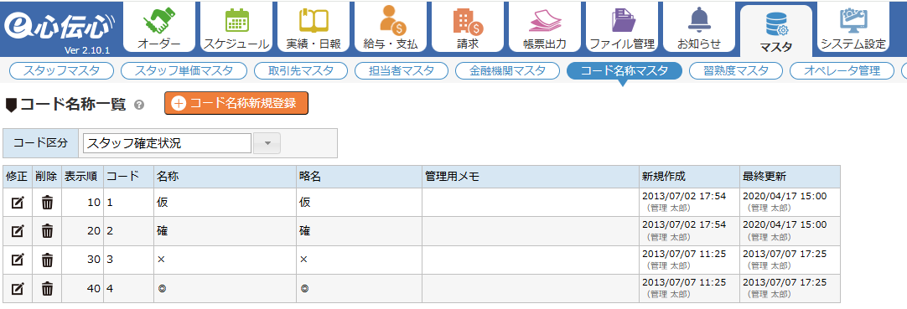907x309 pixels.
Task: Show help next to コード名称一覧 heading
Action: coord(138,106)
